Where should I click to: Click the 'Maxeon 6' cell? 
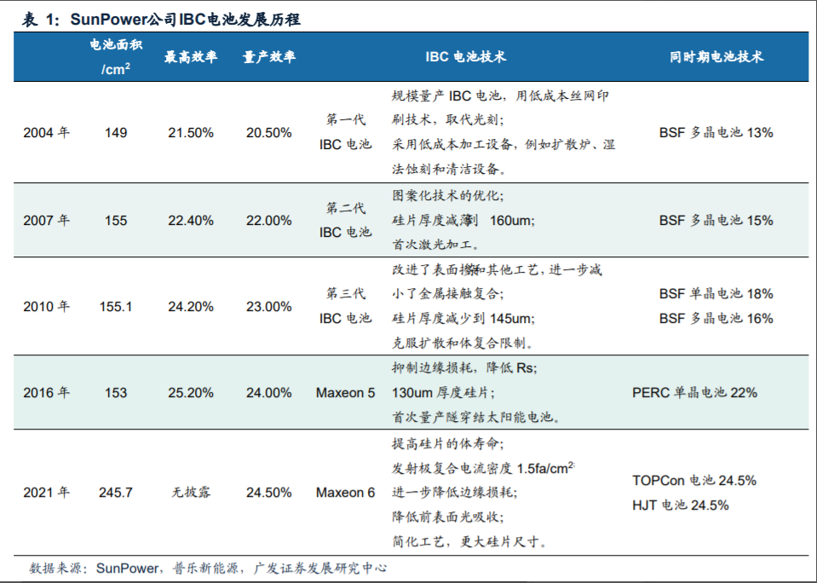tap(345, 492)
